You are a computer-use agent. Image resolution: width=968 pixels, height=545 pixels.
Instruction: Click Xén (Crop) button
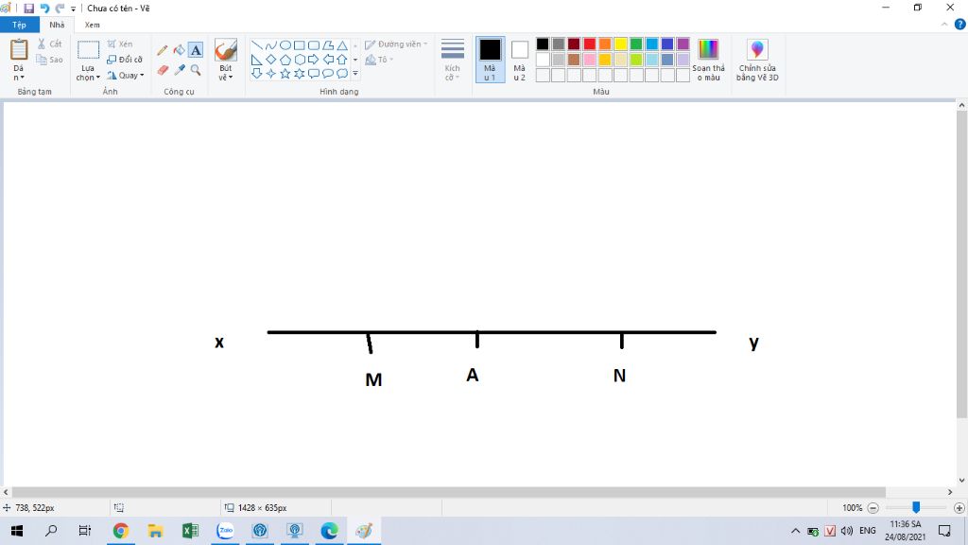click(120, 44)
